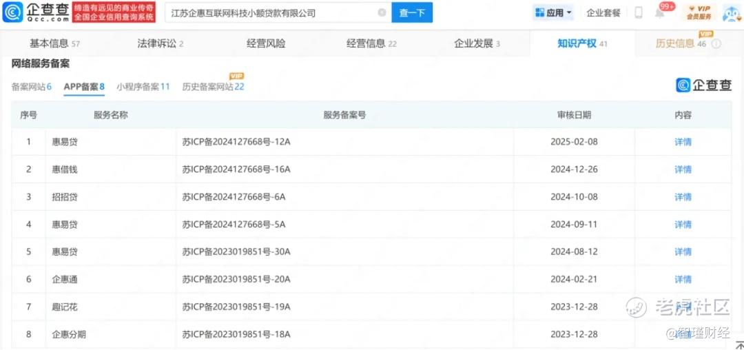Click record number 苏ICP备2023019851号-30A
This screenshot has height=350, width=744.
pyautogui.click(x=236, y=252)
